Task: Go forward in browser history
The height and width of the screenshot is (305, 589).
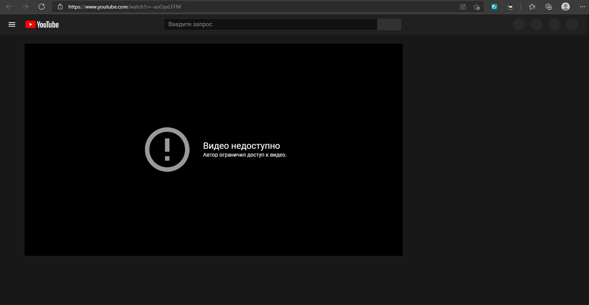Action: coord(25,7)
